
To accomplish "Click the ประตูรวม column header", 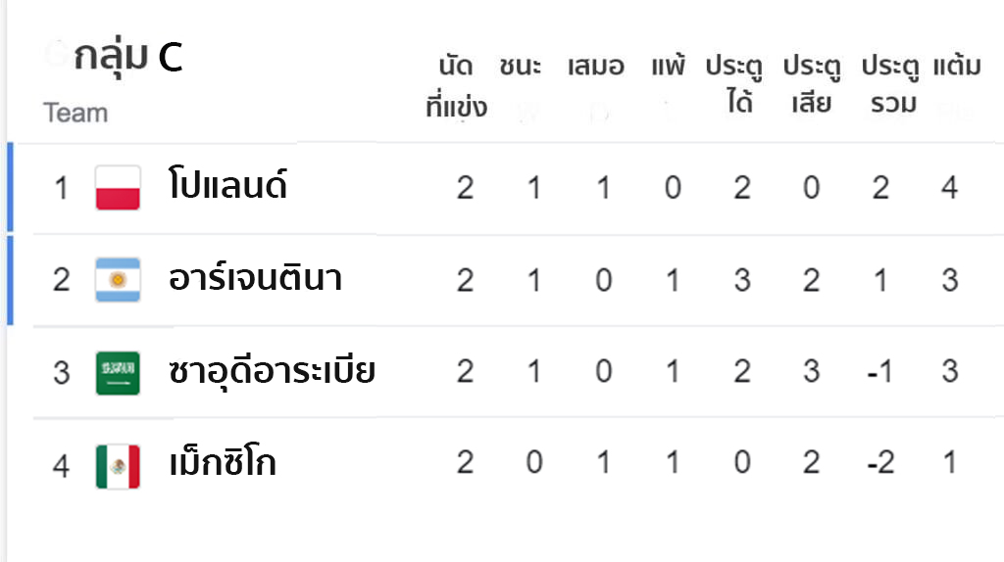I will [x=890, y=84].
